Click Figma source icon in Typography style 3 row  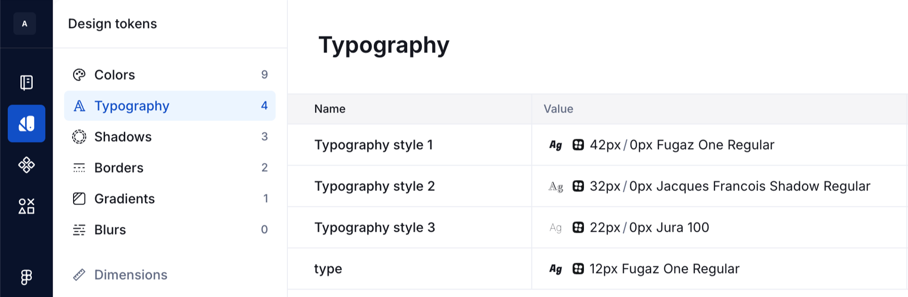pos(578,227)
